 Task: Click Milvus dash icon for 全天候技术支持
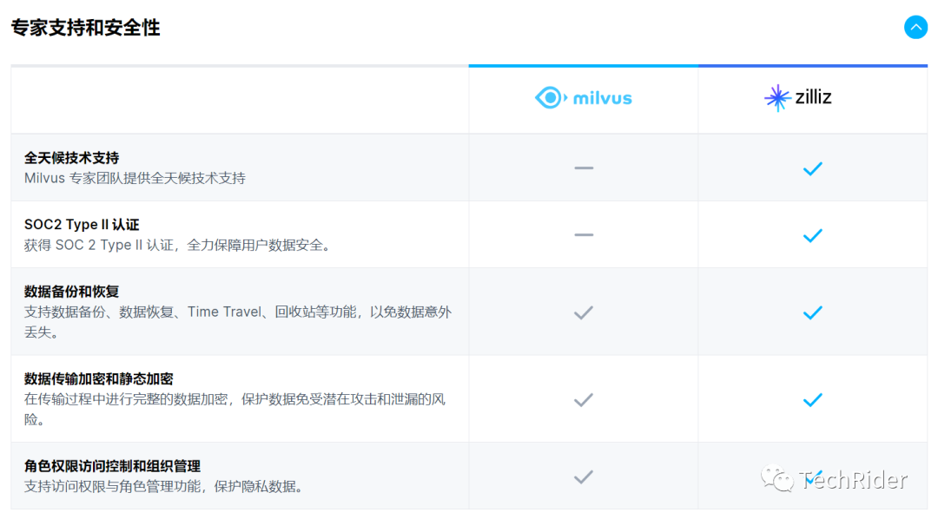pyautogui.click(x=584, y=168)
